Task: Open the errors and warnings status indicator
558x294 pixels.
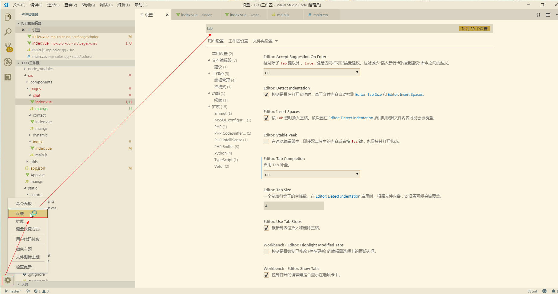Action: [x=41, y=291]
